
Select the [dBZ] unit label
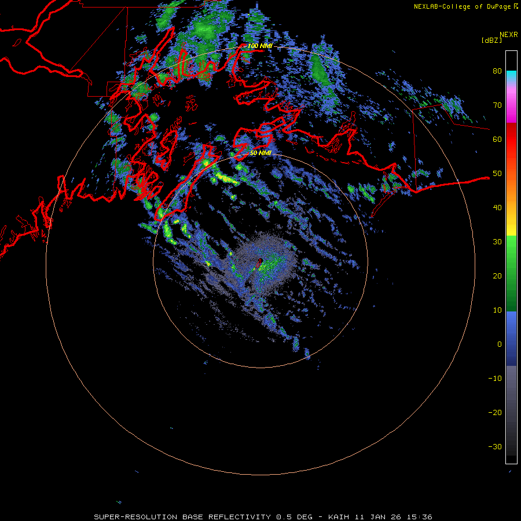coord(491,41)
